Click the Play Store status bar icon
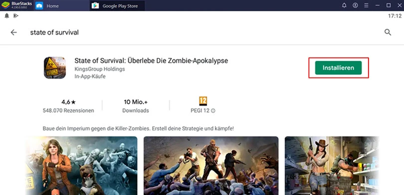Image resolution: width=404 pixels, height=195 pixels. pyautogui.click(x=16, y=16)
